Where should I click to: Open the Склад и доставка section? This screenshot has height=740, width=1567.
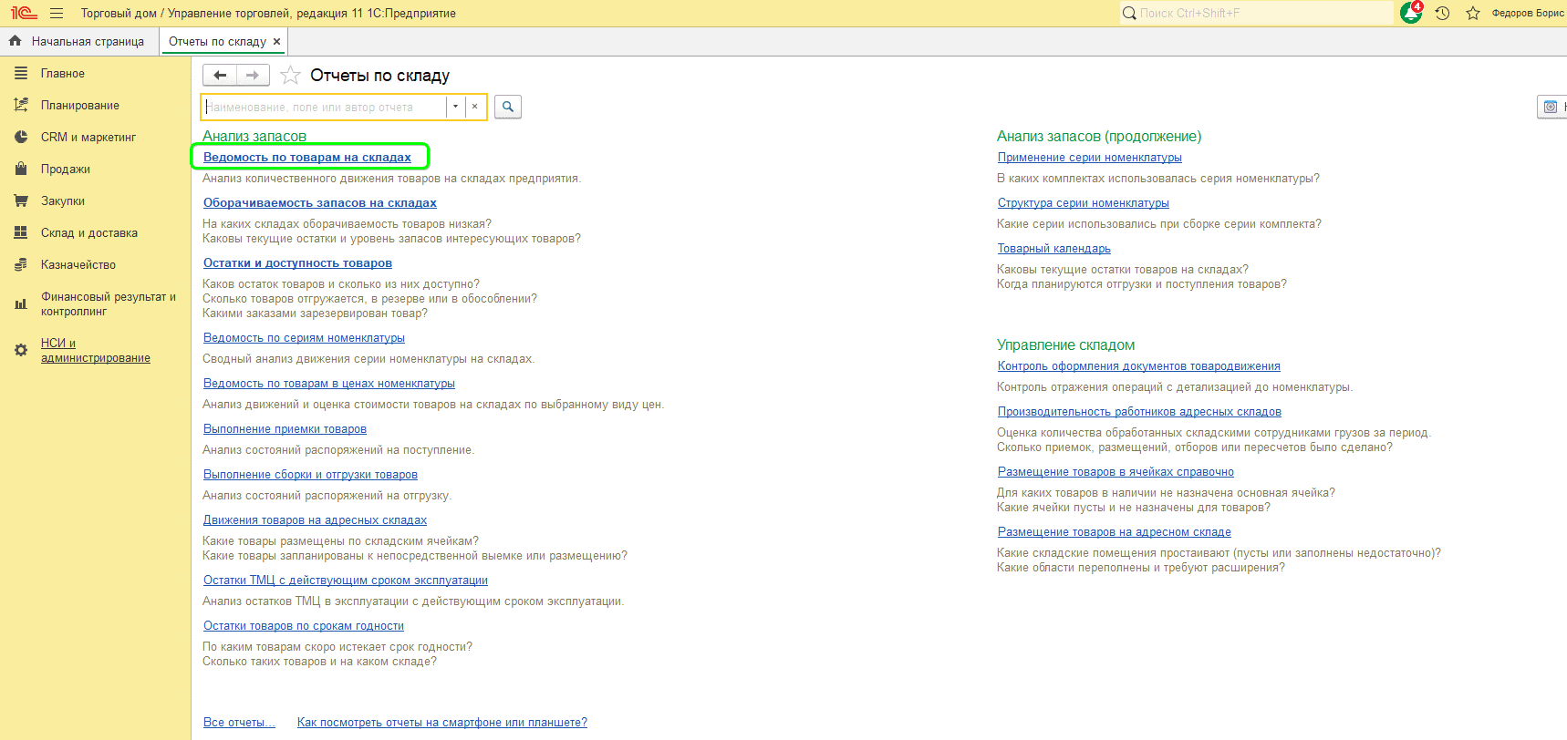[88, 233]
